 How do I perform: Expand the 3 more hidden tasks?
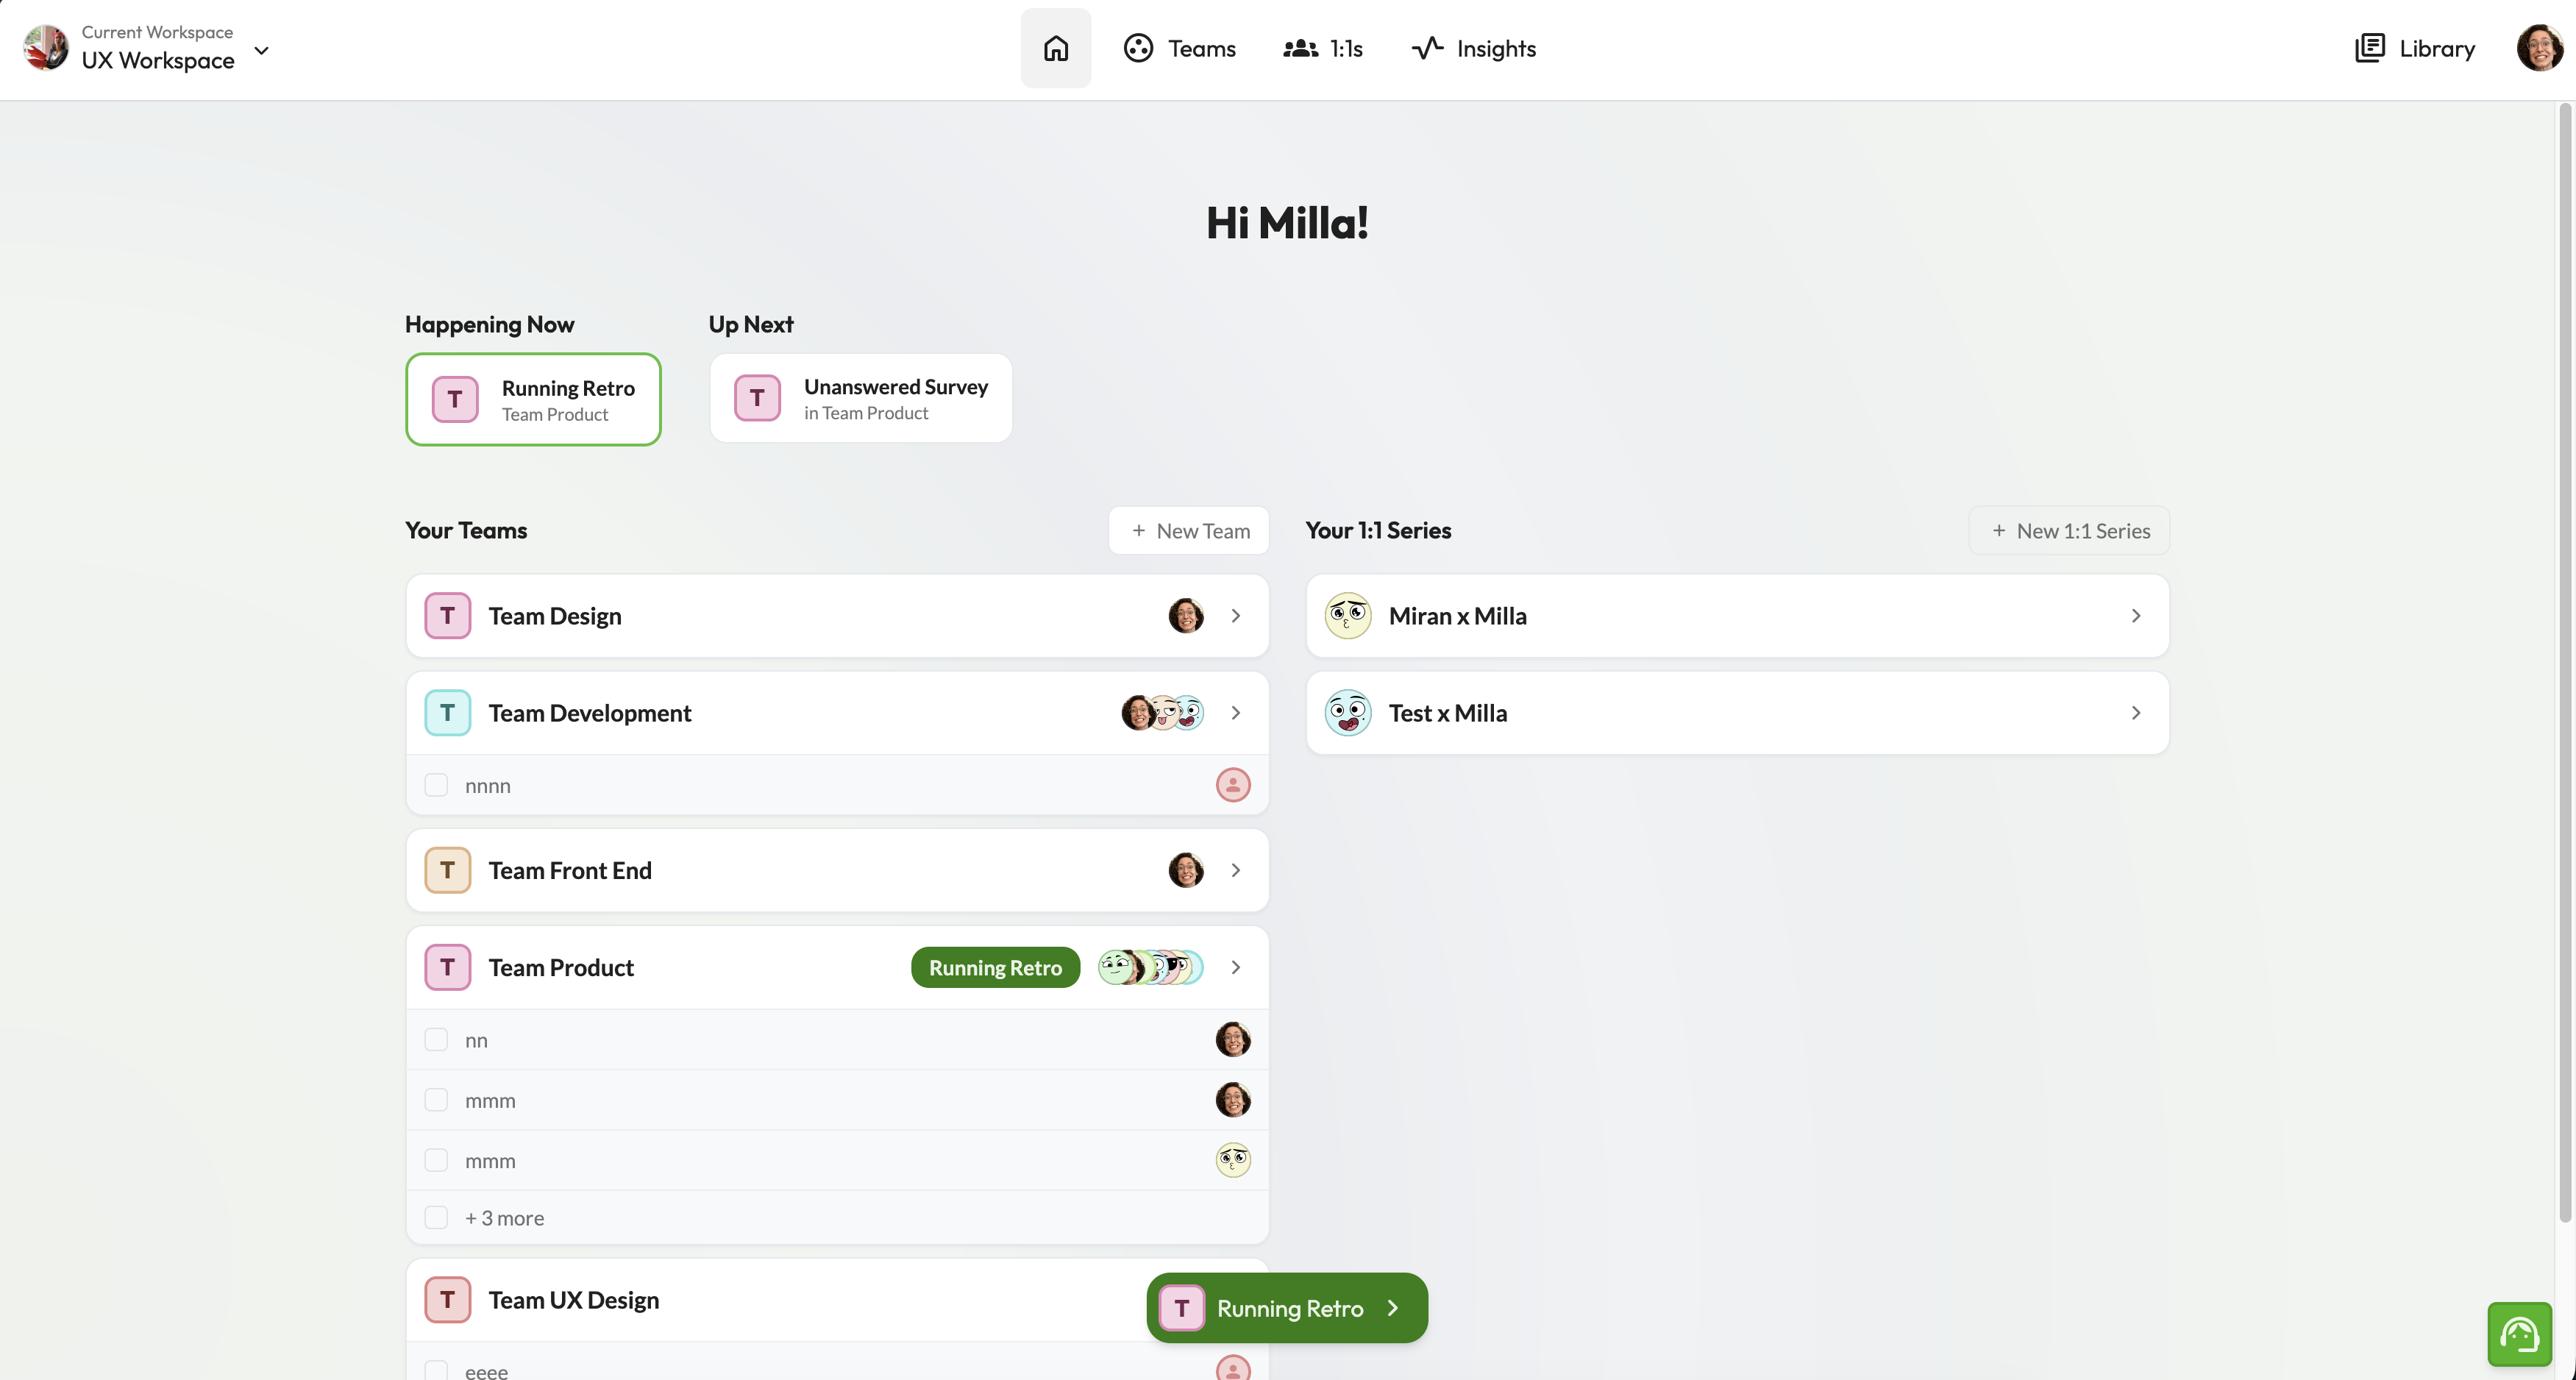click(x=505, y=1218)
